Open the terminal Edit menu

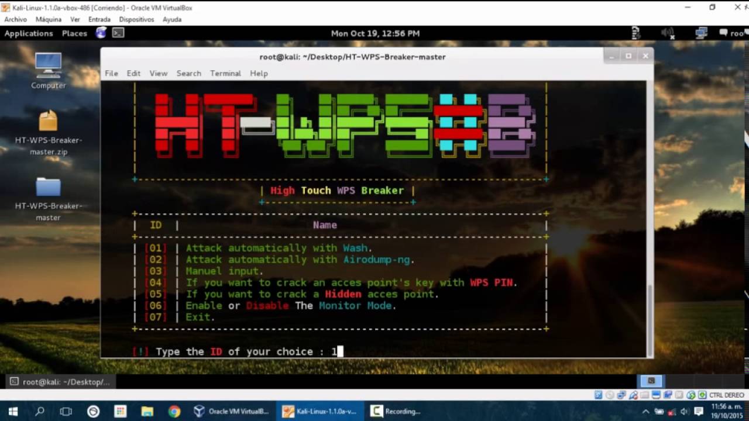[x=133, y=73]
